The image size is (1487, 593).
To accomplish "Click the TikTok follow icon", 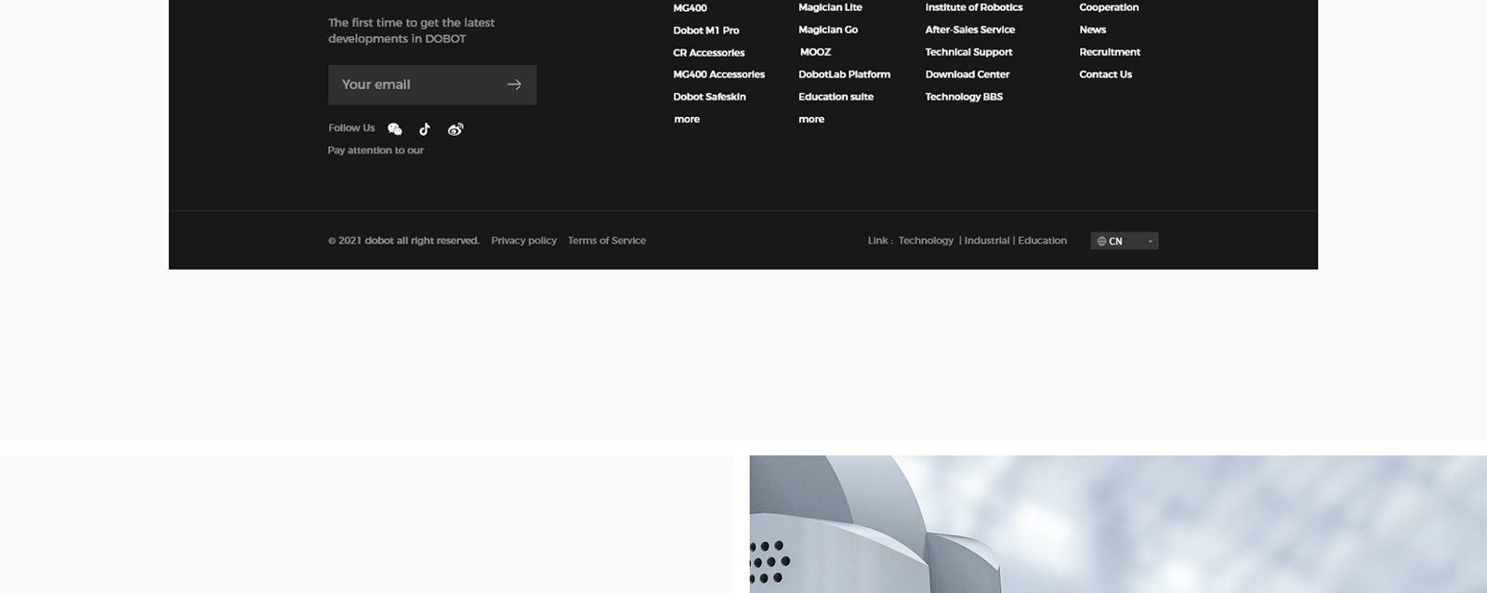I will (425, 129).
